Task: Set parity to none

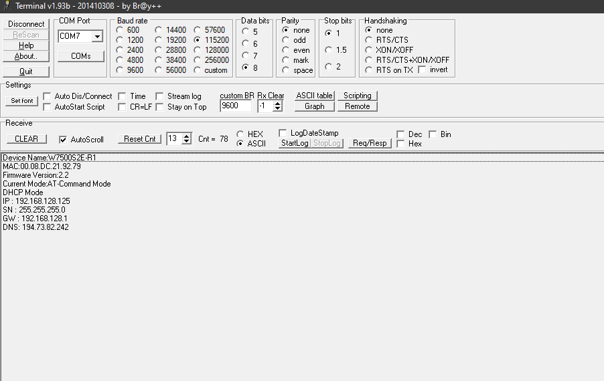Action: tap(286, 30)
